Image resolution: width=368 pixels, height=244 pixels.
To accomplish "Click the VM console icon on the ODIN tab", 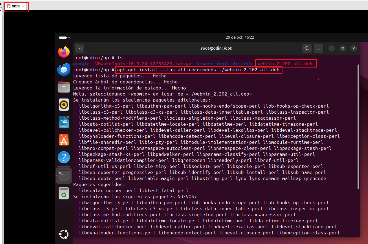I will [x=9, y=6].
